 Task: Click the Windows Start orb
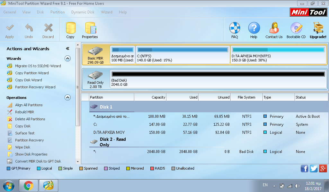(9, 186)
